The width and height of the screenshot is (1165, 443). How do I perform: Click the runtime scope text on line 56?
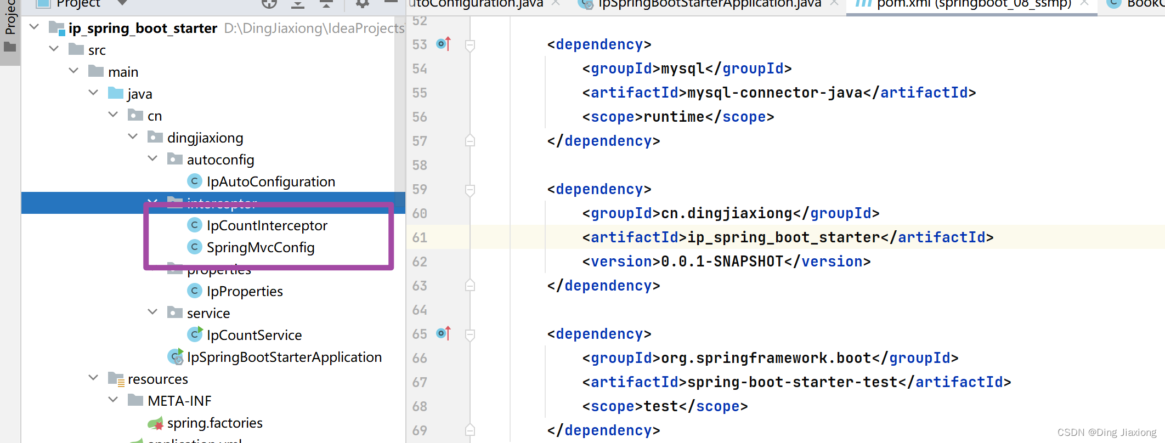pos(674,117)
